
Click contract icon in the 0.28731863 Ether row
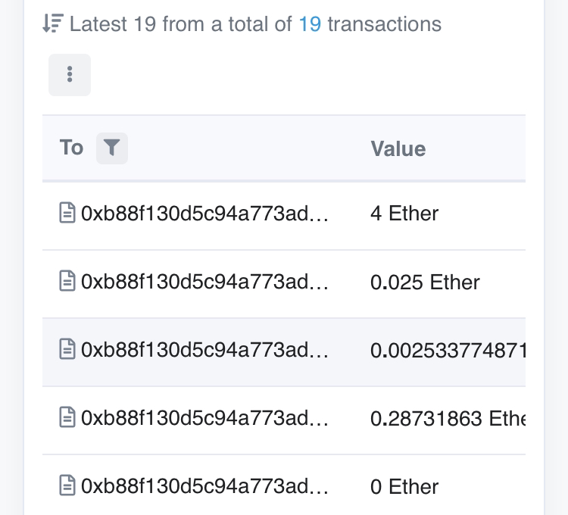point(67,417)
